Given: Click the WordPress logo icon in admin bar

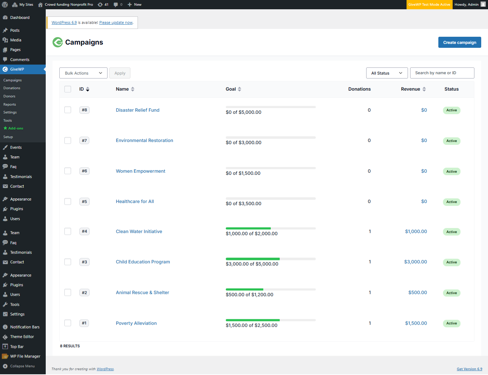Looking at the screenshot, I should point(5,5).
